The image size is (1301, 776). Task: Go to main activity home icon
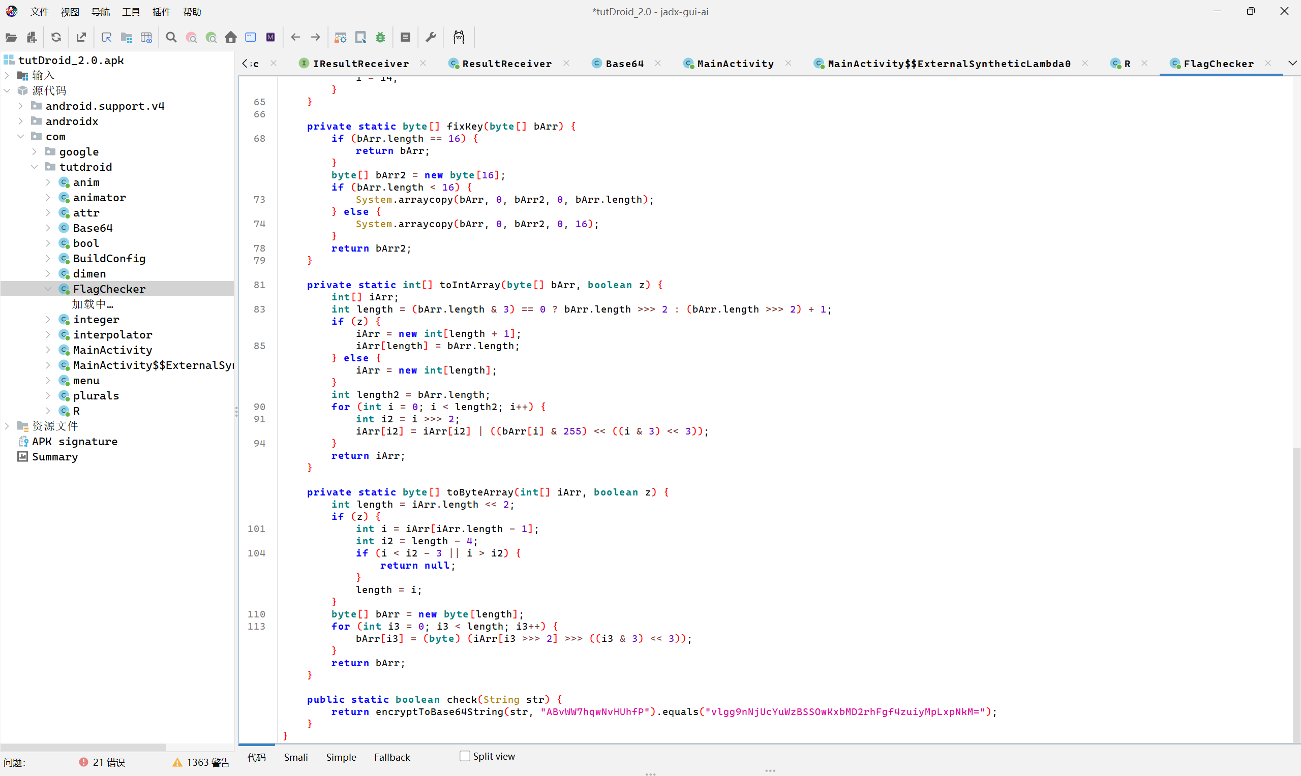coord(231,37)
